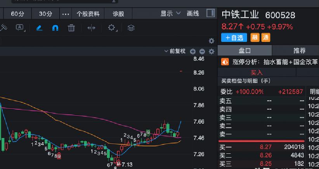
Task: Add stock with +自选 button
Action: pyautogui.click(x=234, y=38)
